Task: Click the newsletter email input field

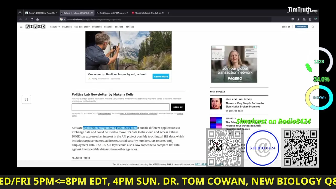Action: (120, 107)
